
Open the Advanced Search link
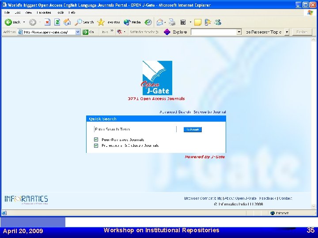click(x=175, y=112)
